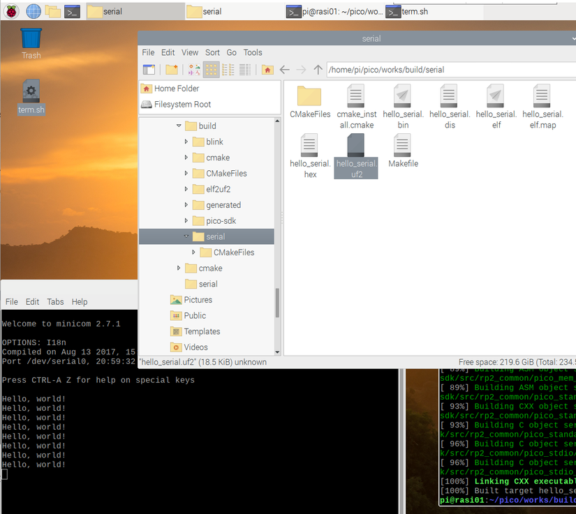Expand the pico-sdk tree node
This screenshot has width=576, height=514.
pos(186,221)
